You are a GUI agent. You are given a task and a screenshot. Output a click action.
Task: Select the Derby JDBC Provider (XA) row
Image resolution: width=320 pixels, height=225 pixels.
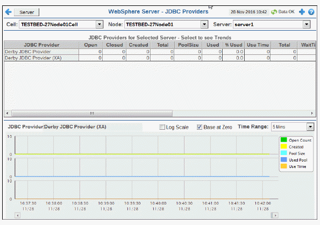(x=160, y=58)
